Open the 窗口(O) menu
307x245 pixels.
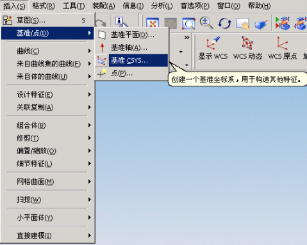229,6
